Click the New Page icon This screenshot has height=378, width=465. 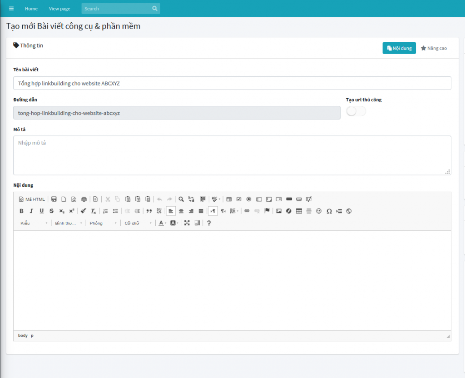(64, 199)
